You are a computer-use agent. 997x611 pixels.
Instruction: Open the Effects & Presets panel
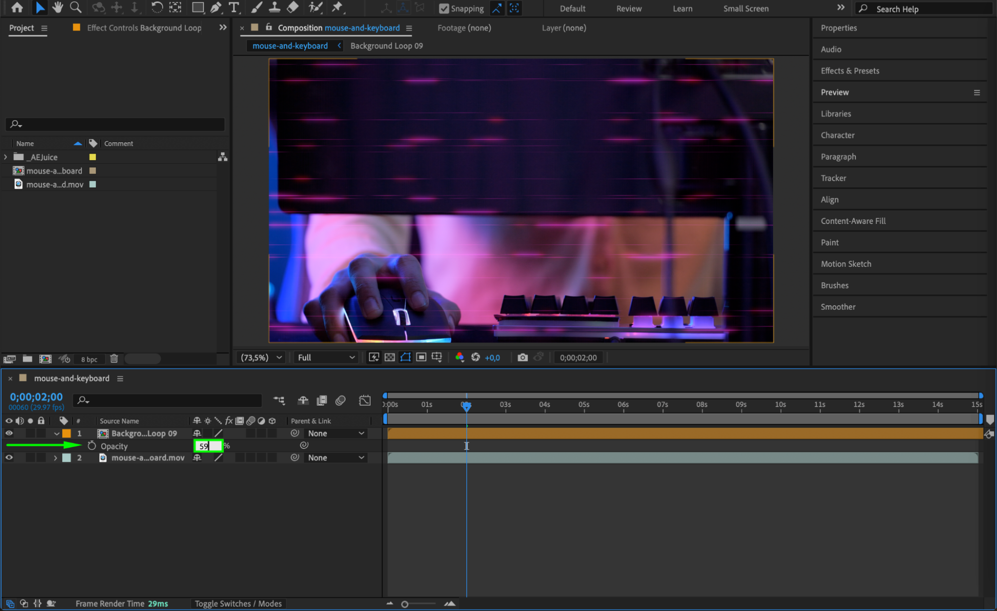click(x=850, y=71)
